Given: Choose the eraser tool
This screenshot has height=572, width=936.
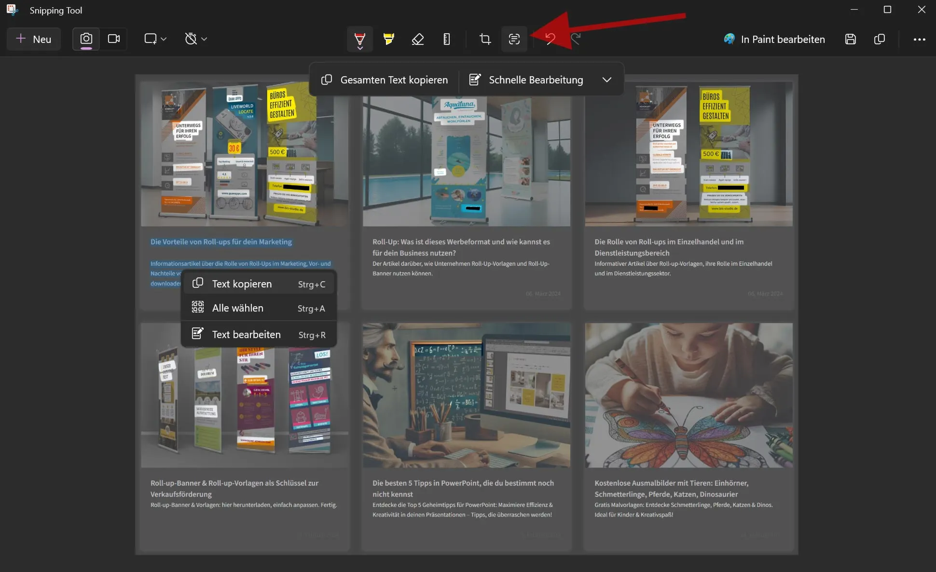Looking at the screenshot, I should (x=417, y=39).
